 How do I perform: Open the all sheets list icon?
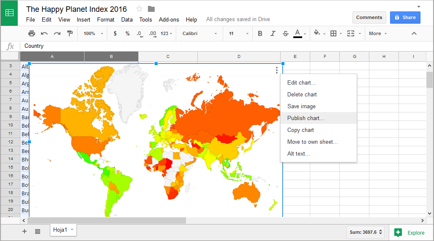(38, 231)
